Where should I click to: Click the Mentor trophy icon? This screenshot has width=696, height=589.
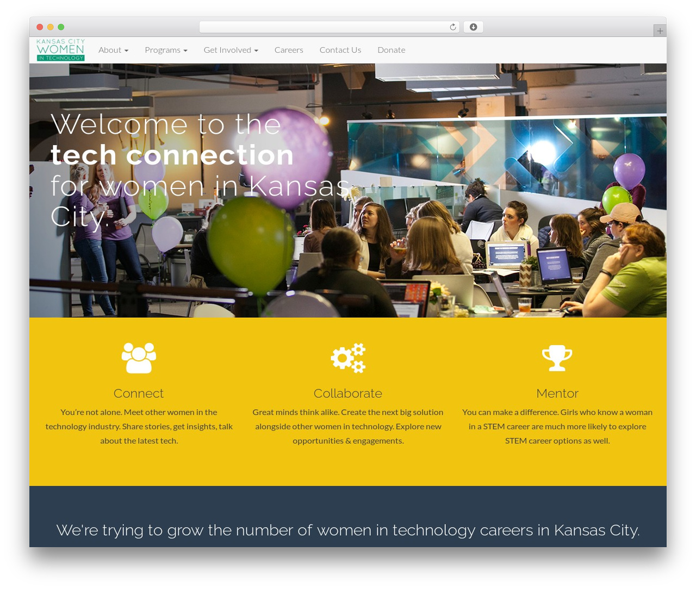click(557, 358)
